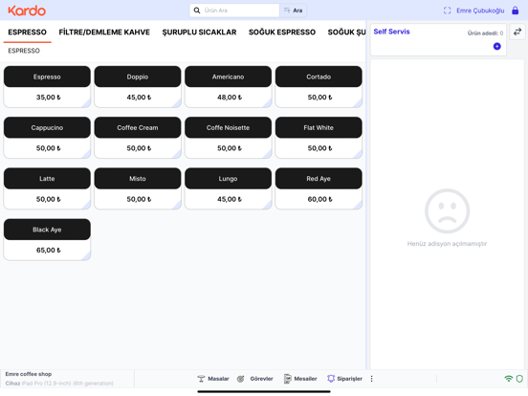The width and height of the screenshot is (528, 396).
Task: Select the ESPRESSO subcategory label
Action: tap(24, 51)
